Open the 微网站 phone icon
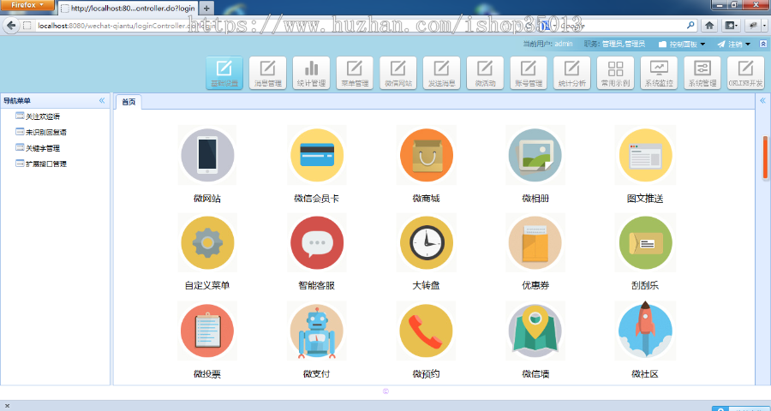This screenshot has height=411, width=771. coord(207,155)
